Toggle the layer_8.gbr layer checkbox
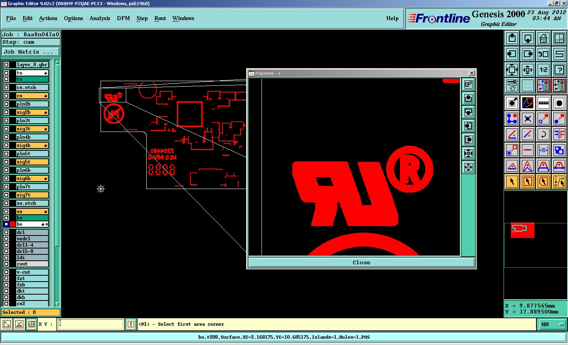The height and width of the screenshot is (345, 568). [6, 65]
